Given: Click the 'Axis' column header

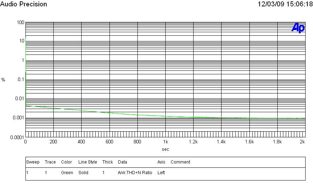Looking at the screenshot, I should 161,162.
